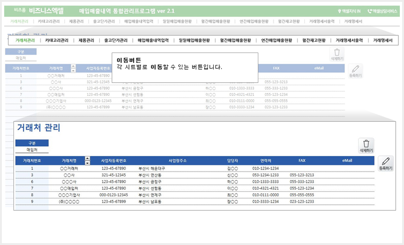Select the 매입처 value under 구분 in the enlarged panel
The image size is (404, 245).
pyautogui.click(x=32, y=150)
